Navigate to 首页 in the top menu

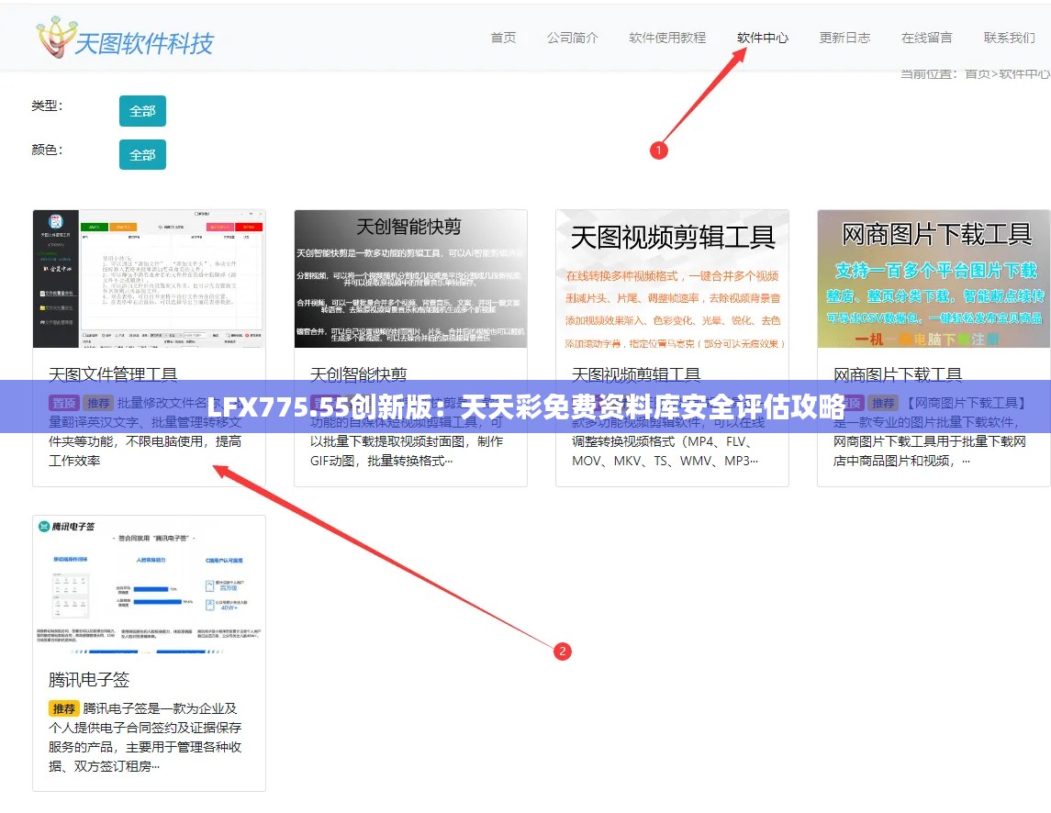(503, 38)
